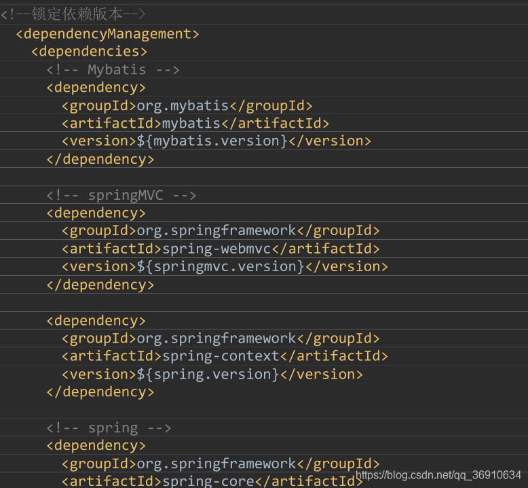This screenshot has width=528, height=488.
Task: Click the artifactId mybatis line
Action: (195, 124)
